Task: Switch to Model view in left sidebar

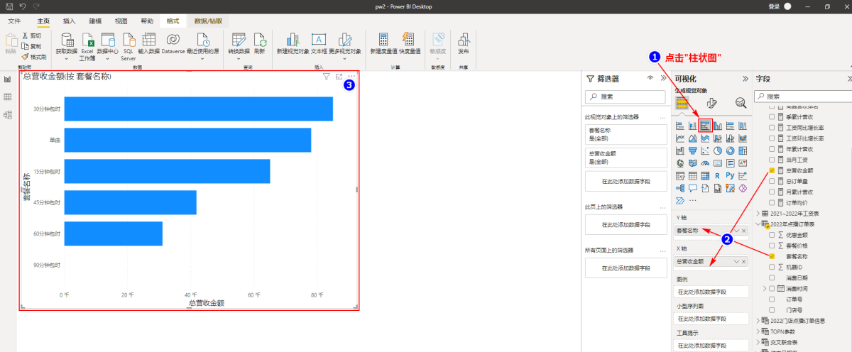Action: tap(8, 115)
